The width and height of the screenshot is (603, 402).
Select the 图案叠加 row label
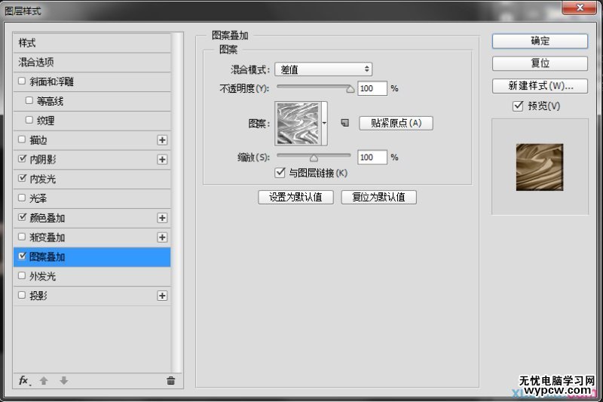(47, 257)
